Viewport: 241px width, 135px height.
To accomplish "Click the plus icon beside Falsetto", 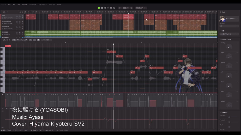I will (237, 62).
